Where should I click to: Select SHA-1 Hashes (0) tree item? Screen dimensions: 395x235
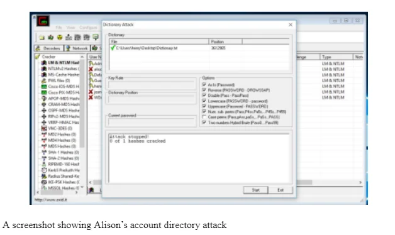64,152
